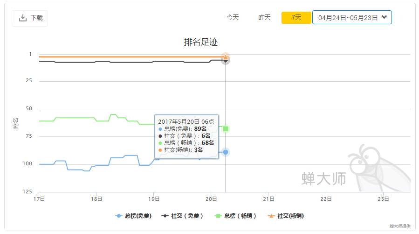Click the 23日 x-axis label

point(383,199)
